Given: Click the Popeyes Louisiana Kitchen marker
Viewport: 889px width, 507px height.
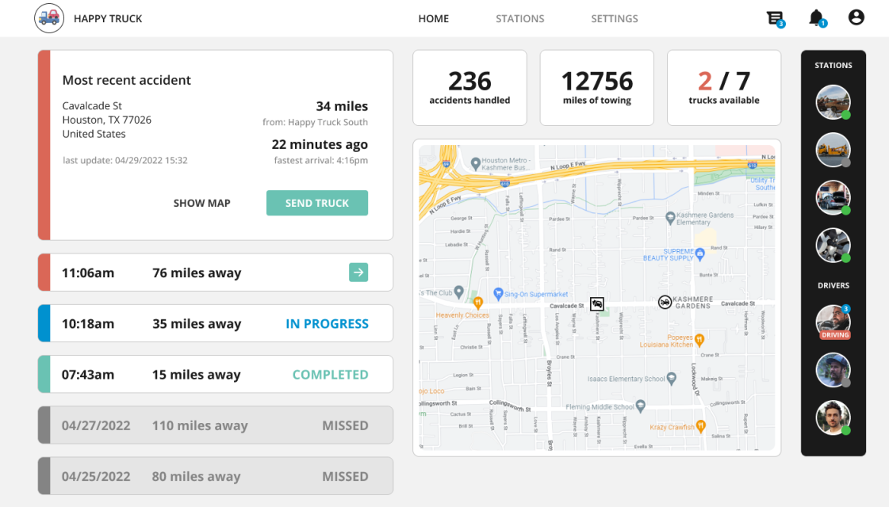Looking at the screenshot, I should pyautogui.click(x=699, y=339).
